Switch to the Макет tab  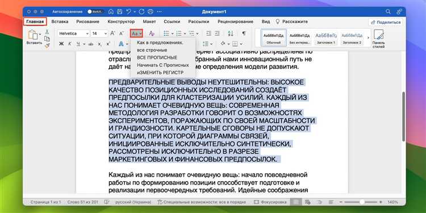149,22
